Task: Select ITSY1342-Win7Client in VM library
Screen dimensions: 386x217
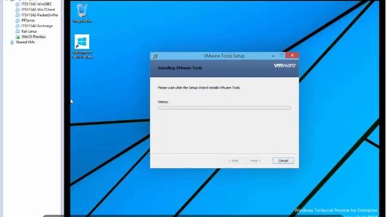Action: (38, 10)
